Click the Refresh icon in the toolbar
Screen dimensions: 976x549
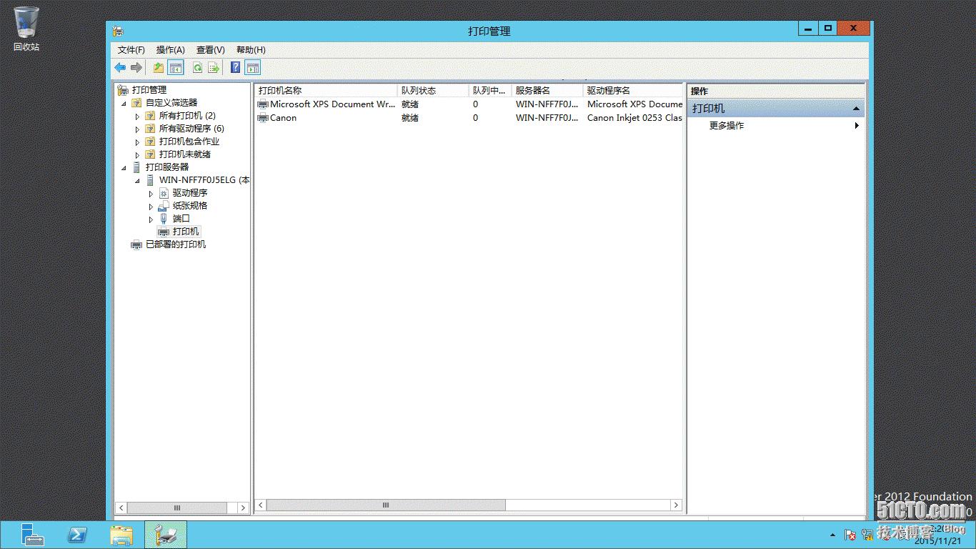point(197,67)
